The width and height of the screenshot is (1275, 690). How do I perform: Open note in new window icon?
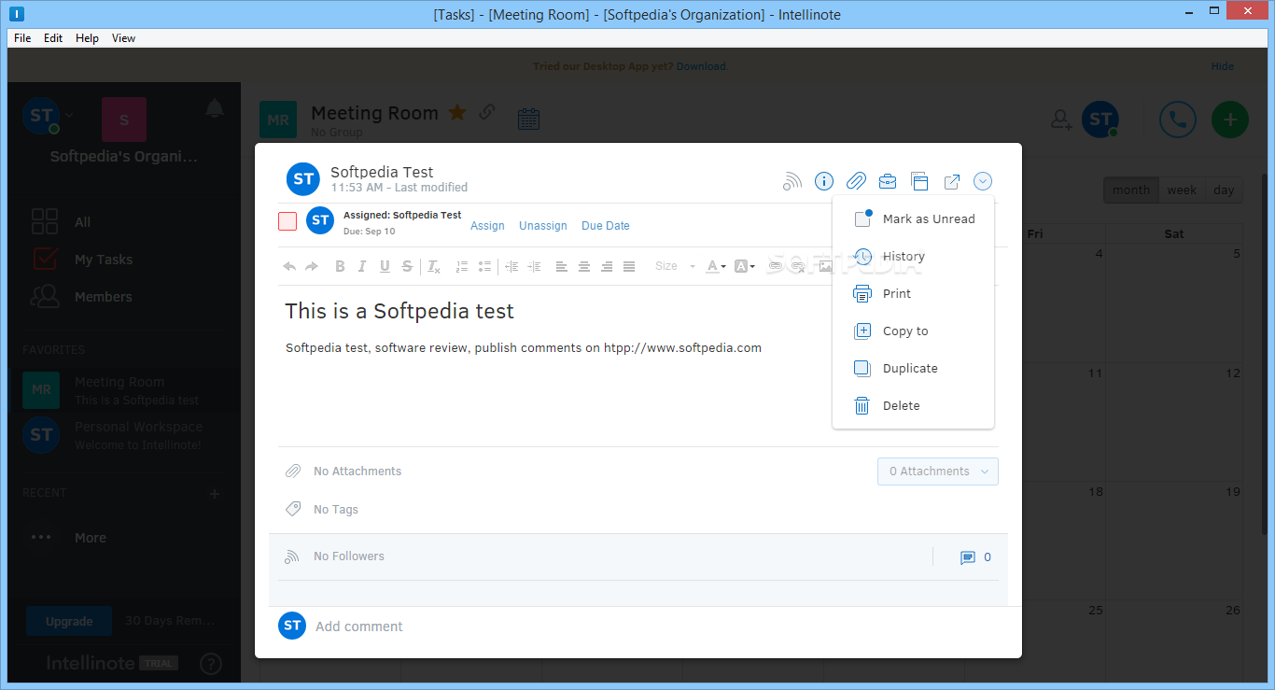click(952, 181)
